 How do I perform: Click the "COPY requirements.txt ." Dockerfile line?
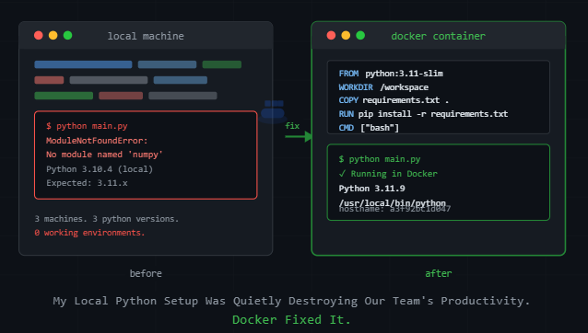click(x=394, y=100)
